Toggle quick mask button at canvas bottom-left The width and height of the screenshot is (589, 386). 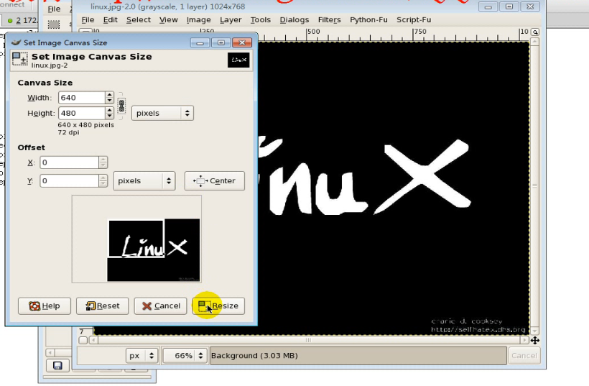83,341
